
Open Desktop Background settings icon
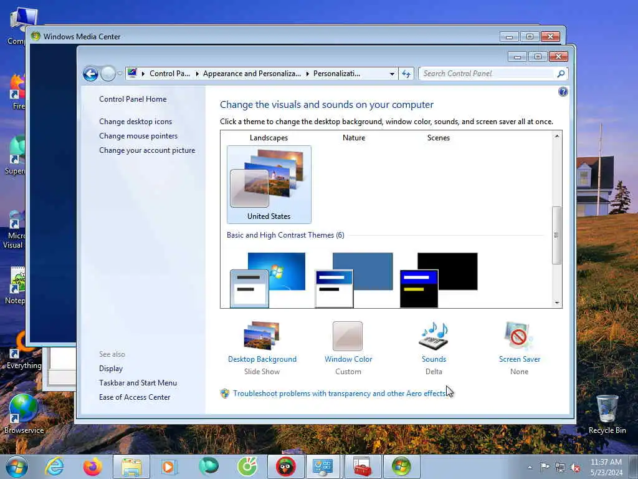click(x=262, y=336)
